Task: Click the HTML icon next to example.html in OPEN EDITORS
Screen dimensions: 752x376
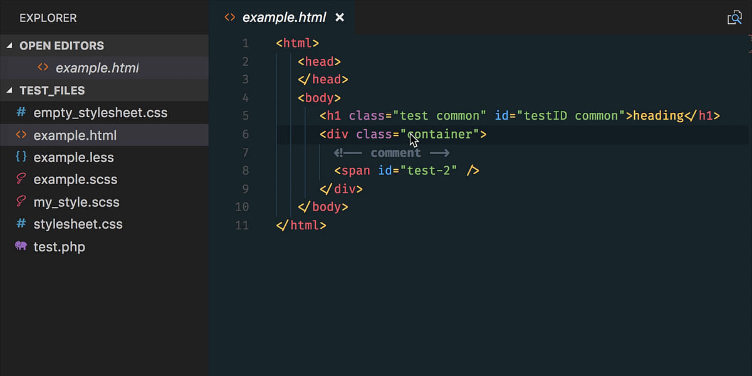Action: [x=44, y=68]
